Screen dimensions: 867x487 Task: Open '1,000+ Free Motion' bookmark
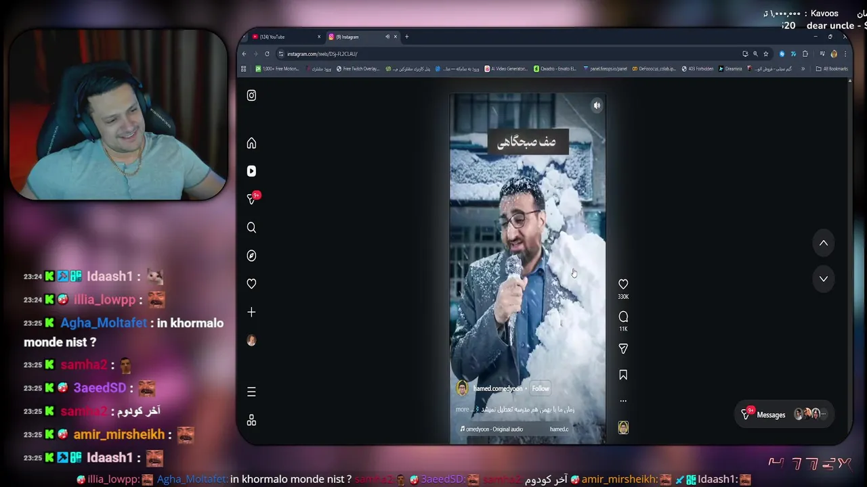point(278,69)
